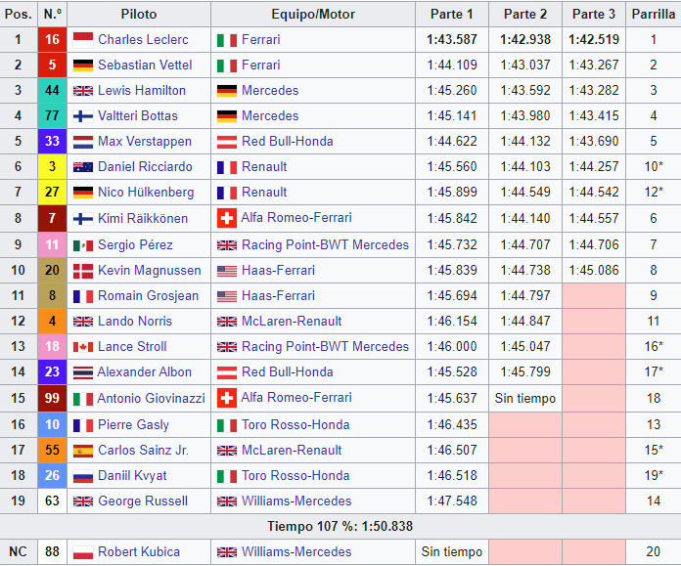
Task: Click the Canadian flag beside Lance Stroll
Action: (x=83, y=347)
